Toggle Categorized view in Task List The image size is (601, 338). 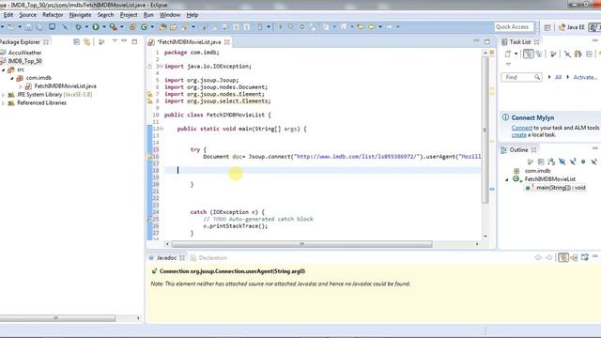click(528, 54)
